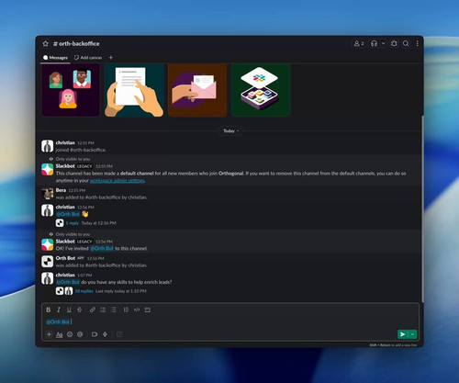Add a new tab with plus icon
459x383 pixels.
click(x=111, y=58)
